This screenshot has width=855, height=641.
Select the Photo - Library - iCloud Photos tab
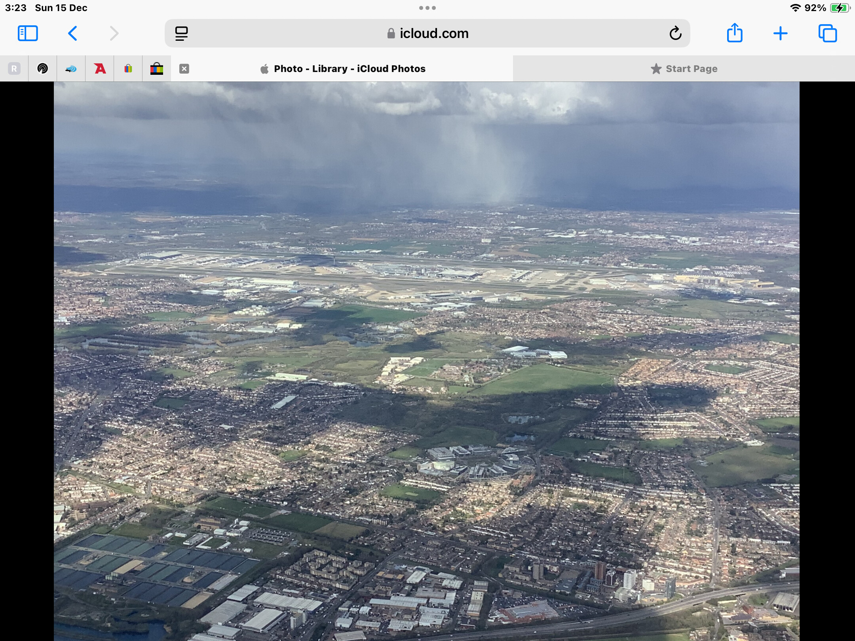click(x=342, y=69)
